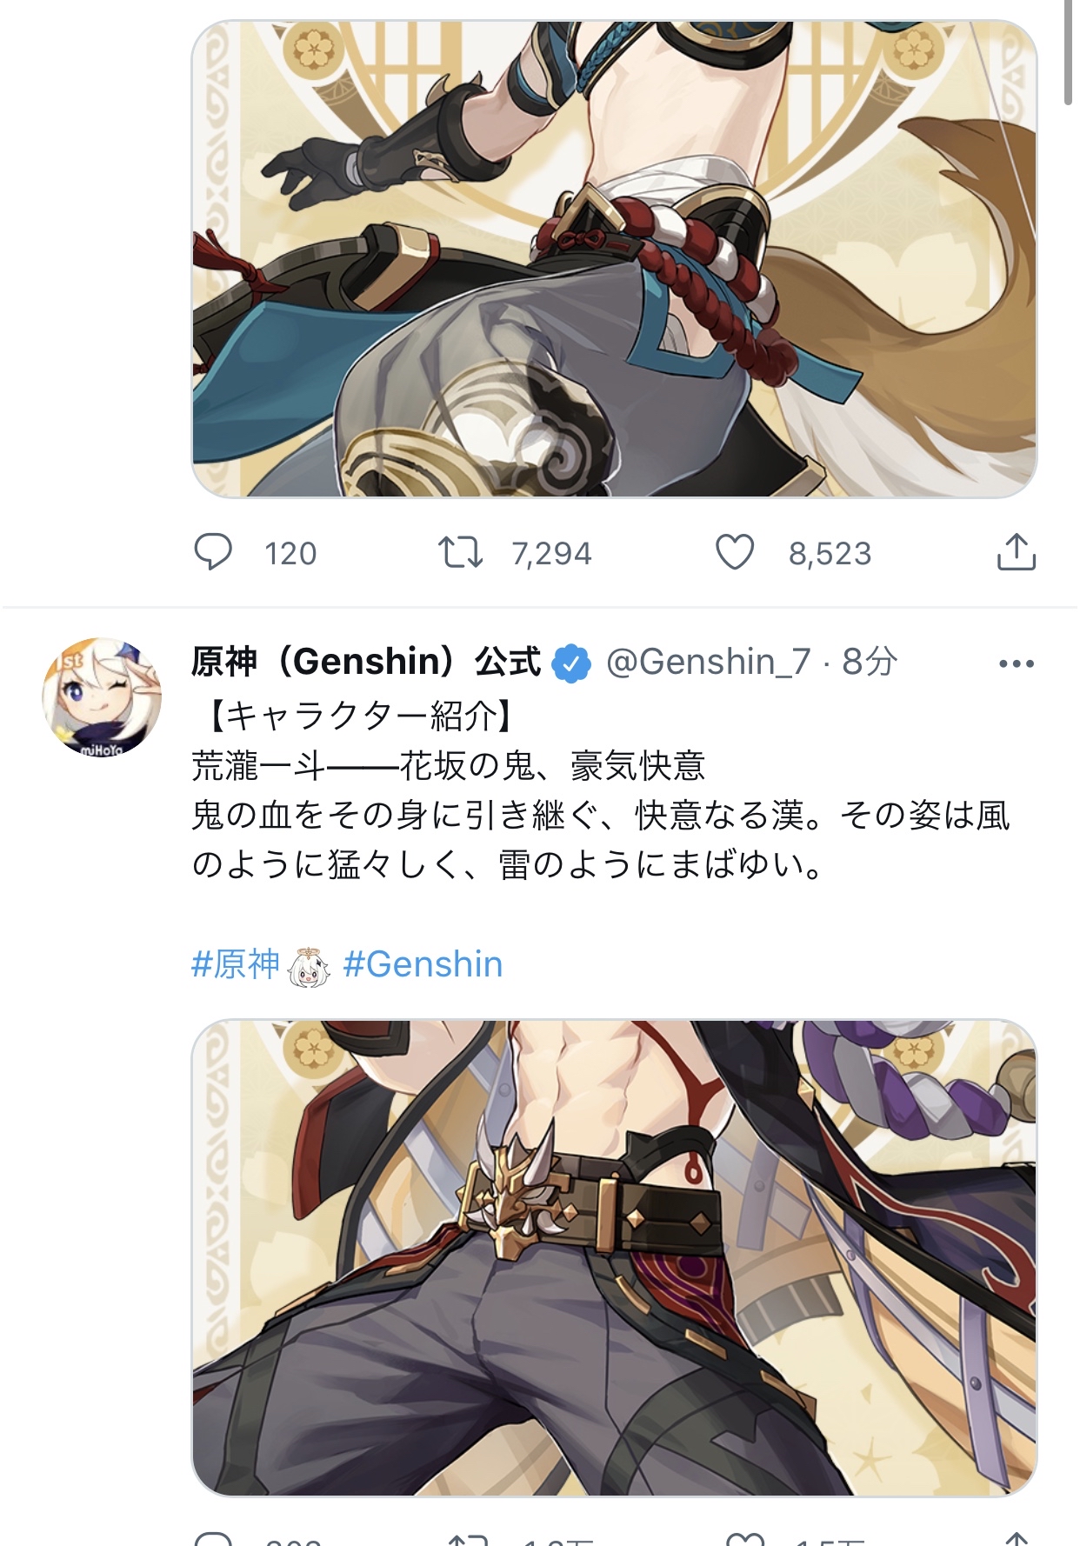
Task: Reply to the Arataki Itto tweet
Action: [x=213, y=1538]
